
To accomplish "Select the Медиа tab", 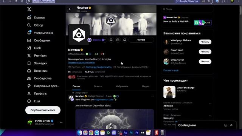I will [146, 87].
